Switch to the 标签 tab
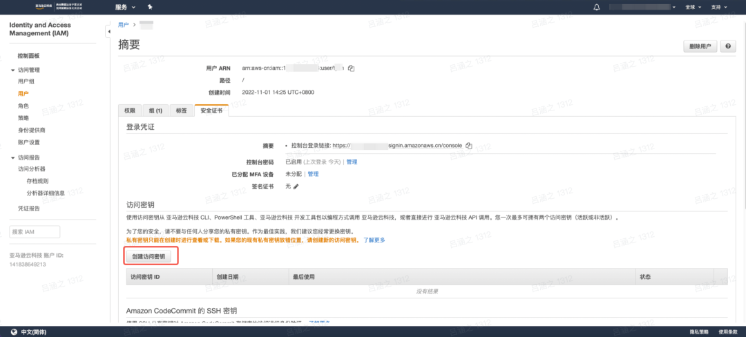The image size is (746, 337). [181, 110]
